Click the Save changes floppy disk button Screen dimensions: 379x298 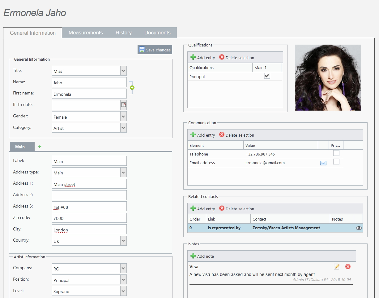(x=155, y=50)
